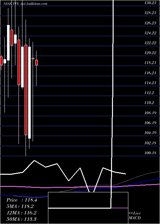
Task: Click the 122.22 price axis label
Action: coord(150,43)
